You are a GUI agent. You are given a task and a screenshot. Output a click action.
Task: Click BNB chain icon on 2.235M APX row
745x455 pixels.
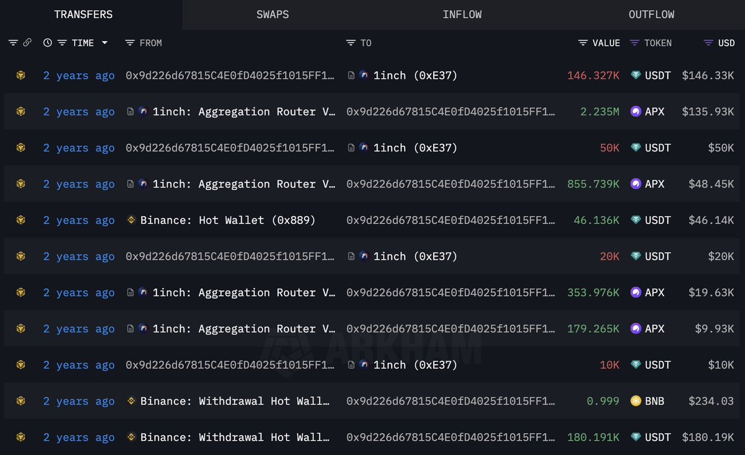coord(21,111)
